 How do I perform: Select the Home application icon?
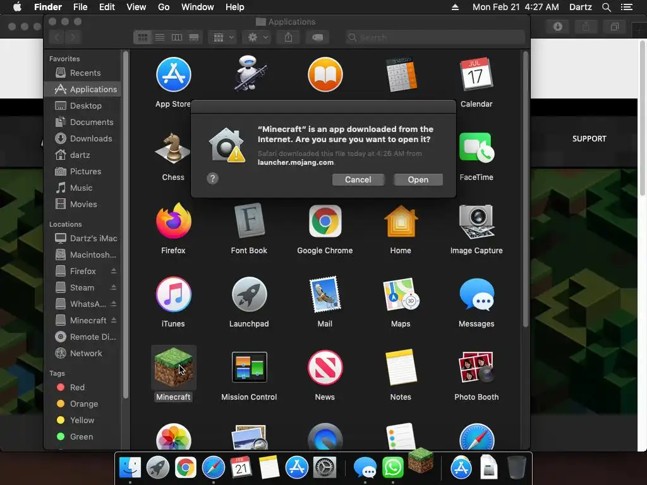pyautogui.click(x=401, y=222)
